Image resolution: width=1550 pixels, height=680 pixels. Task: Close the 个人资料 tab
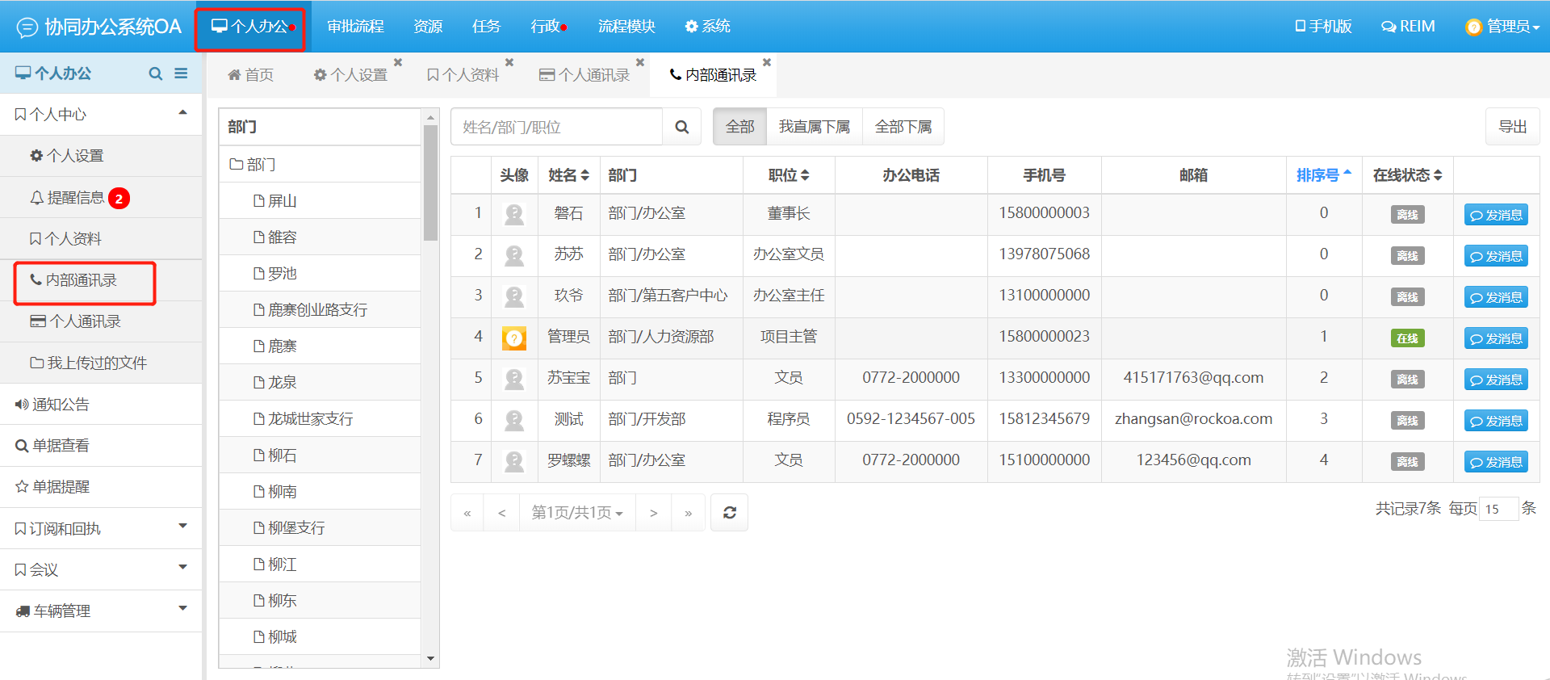[509, 62]
